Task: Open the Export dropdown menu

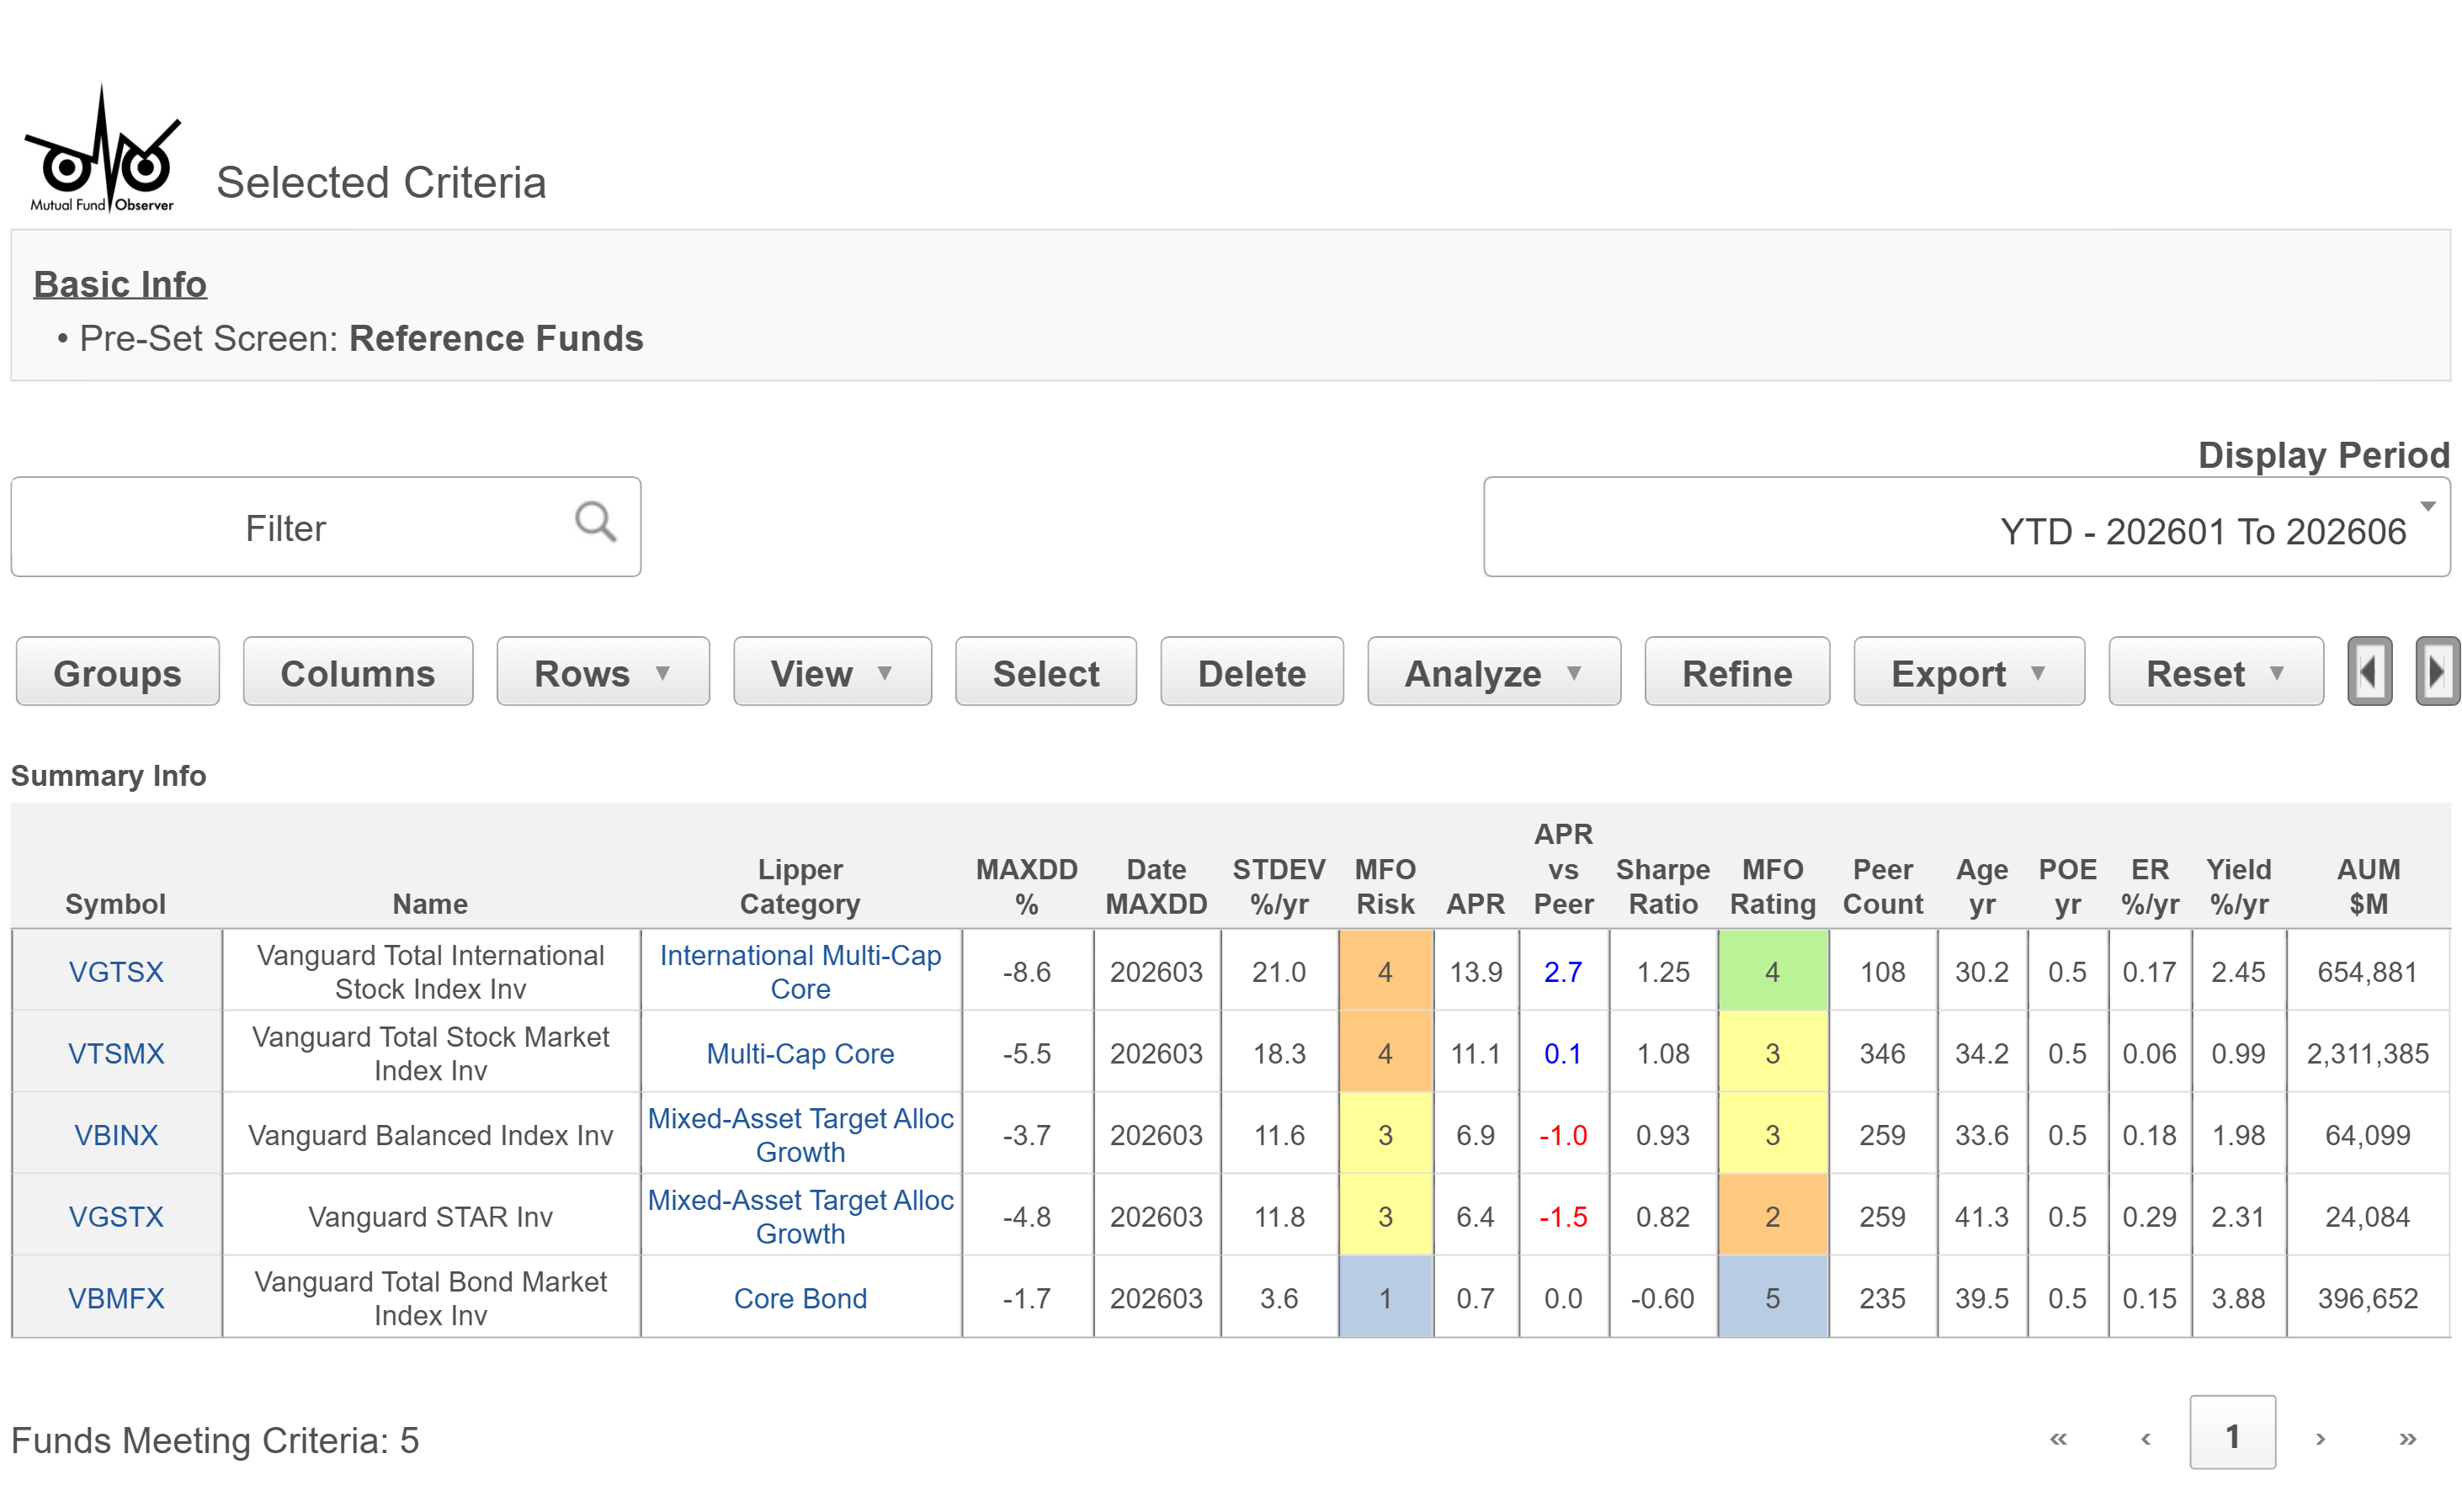Action: [1968, 672]
